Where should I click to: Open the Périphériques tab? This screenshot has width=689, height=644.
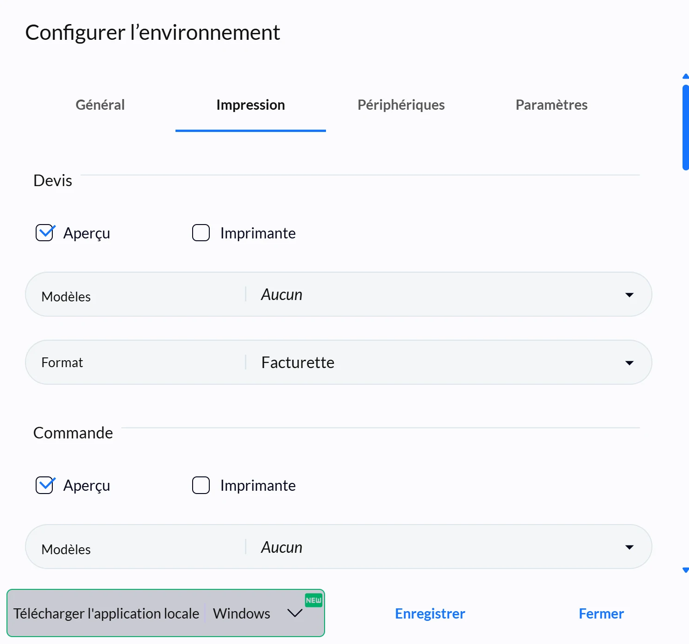(x=401, y=105)
